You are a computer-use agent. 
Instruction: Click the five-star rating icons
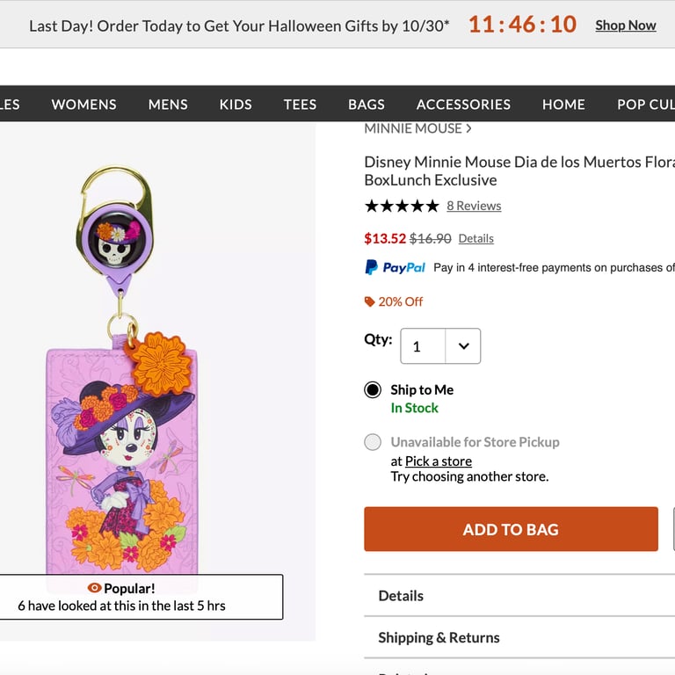(402, 206)
